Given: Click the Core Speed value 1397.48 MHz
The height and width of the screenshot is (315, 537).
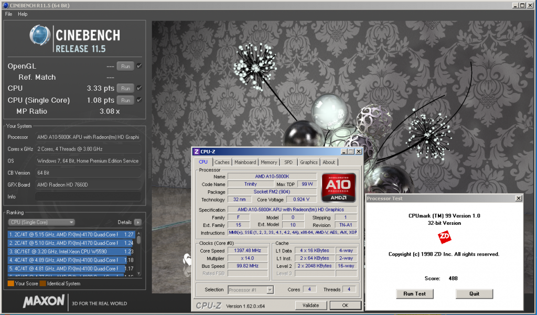Looking at the screenshot, I should [x=248, y=251].
